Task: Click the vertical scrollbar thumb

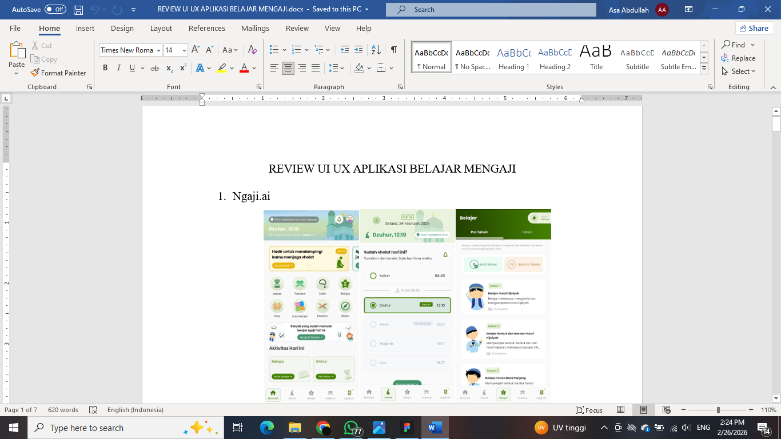Action: 776,124
